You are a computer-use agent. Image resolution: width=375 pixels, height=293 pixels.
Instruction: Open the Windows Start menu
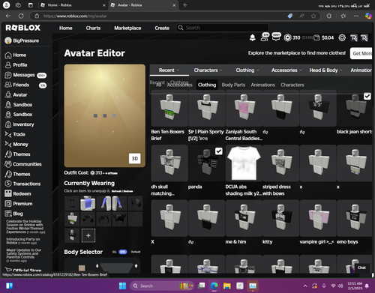tap(122, 286)
